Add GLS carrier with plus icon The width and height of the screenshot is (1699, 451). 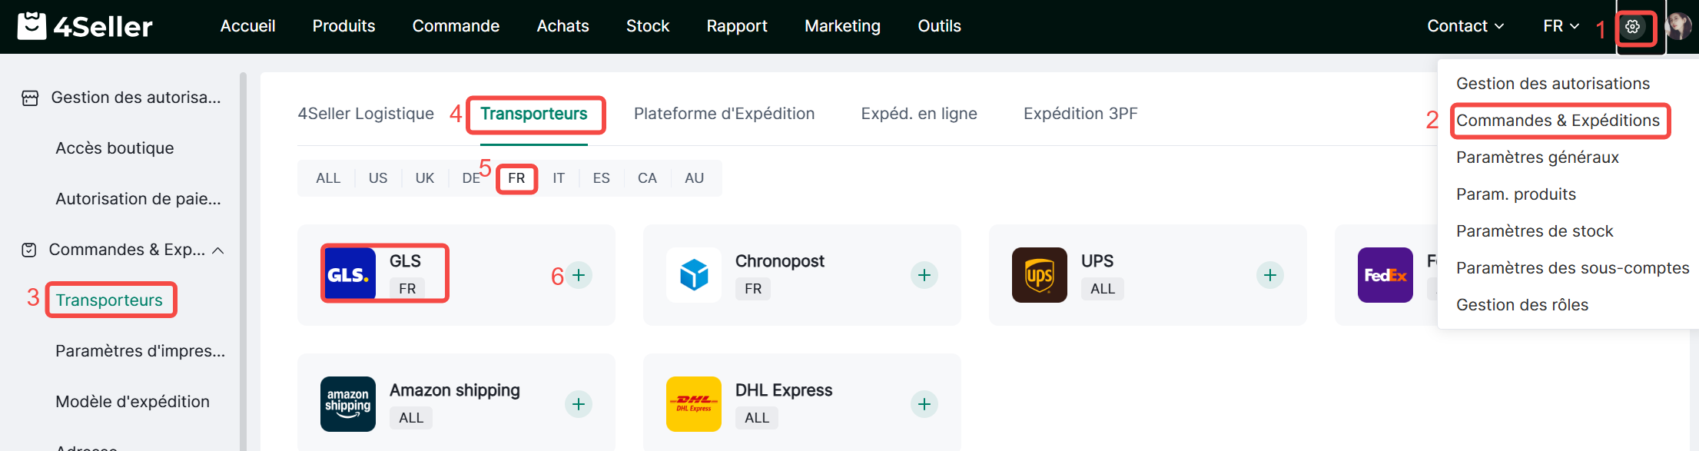[x=579, y=275]
